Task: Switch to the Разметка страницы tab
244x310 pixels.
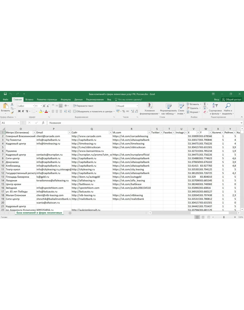Action: pos(47,100)
